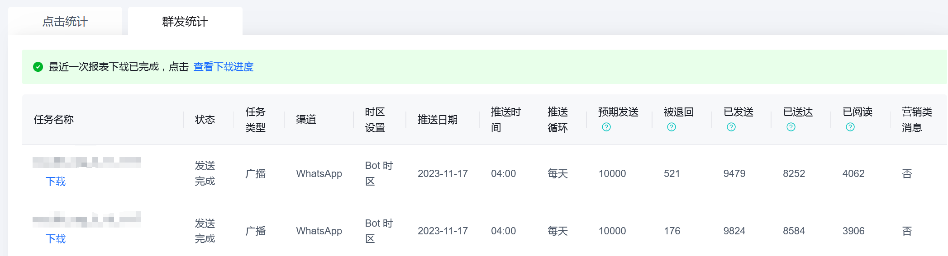Click 营销类消息 column header

(917, 120)
